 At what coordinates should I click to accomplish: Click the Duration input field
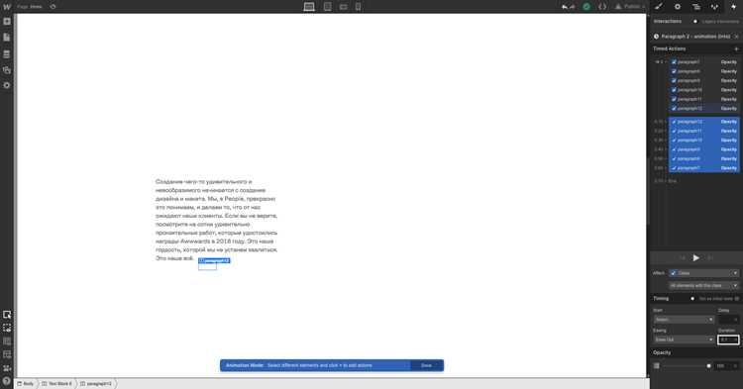[x=728, y=340]
